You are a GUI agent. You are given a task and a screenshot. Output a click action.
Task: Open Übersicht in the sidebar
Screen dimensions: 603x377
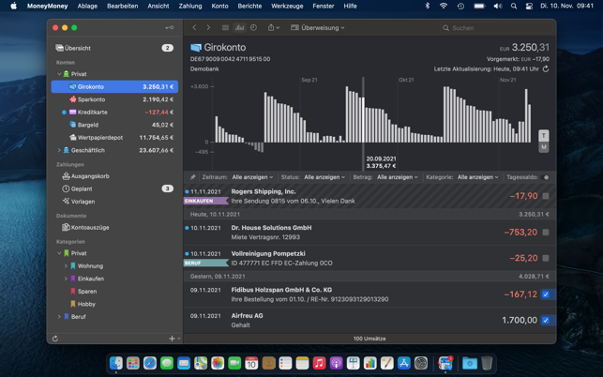pyautogui.click(x=114, y=48)
